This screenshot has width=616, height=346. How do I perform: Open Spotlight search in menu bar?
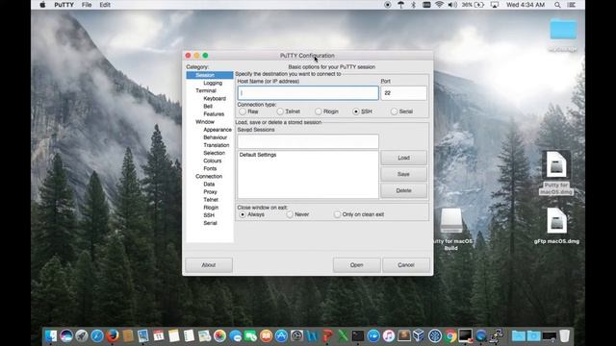(557, 5)
